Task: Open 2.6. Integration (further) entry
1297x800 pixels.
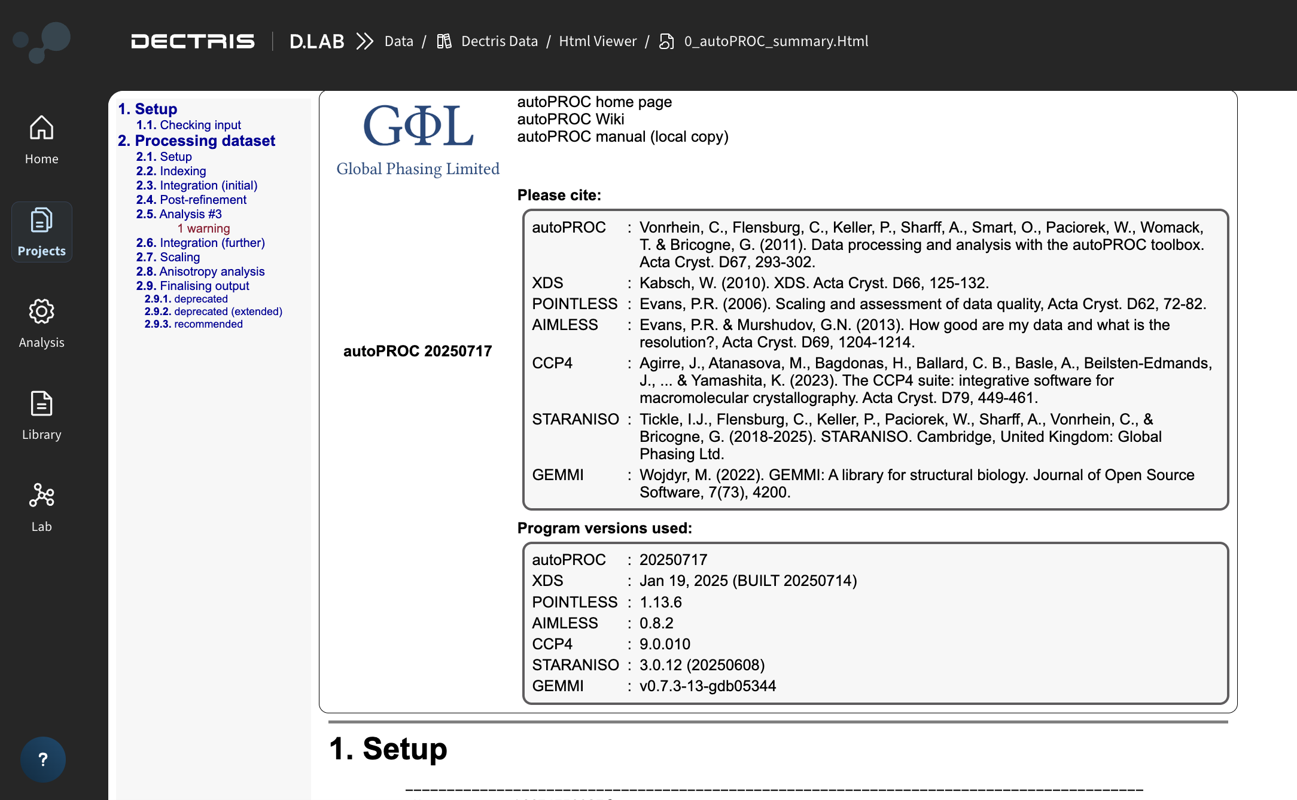Action: coord(200,243)
